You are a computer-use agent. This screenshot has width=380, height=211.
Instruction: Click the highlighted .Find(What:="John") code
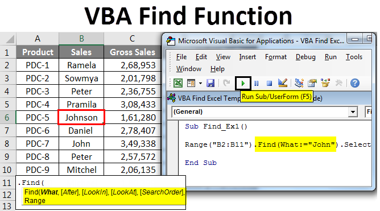coord(295,144)
